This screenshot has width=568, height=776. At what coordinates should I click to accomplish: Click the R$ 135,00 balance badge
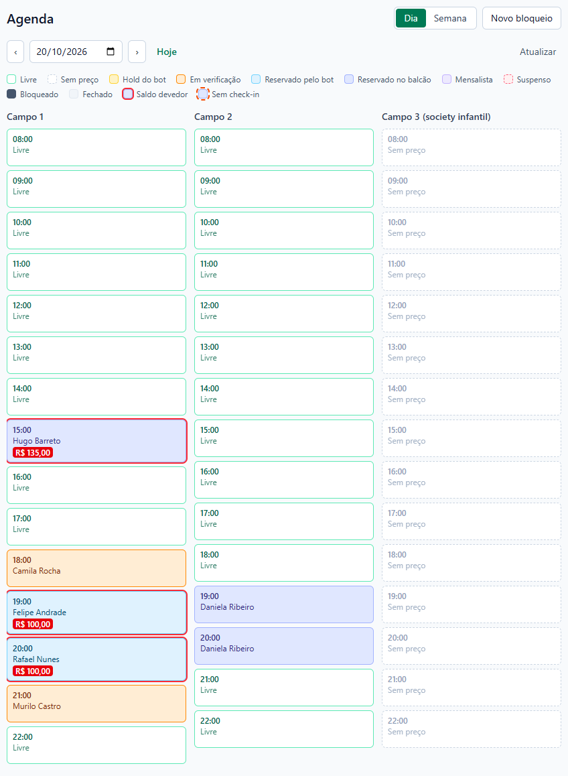tap(33, 452)
